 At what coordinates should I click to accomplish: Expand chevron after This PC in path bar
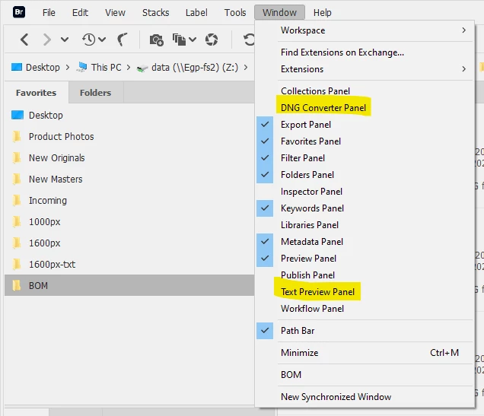tap(129, 67)
